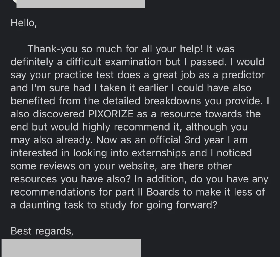Click the word 'predictor' in the text

(243, 75)
